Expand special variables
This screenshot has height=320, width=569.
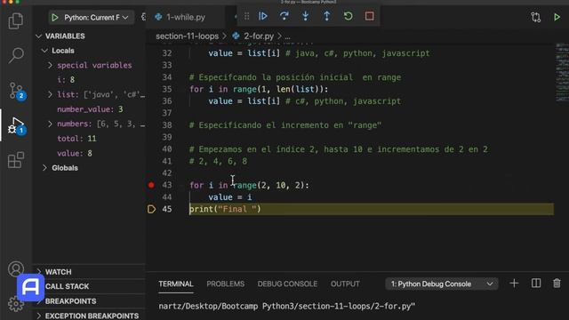(50, 65)
